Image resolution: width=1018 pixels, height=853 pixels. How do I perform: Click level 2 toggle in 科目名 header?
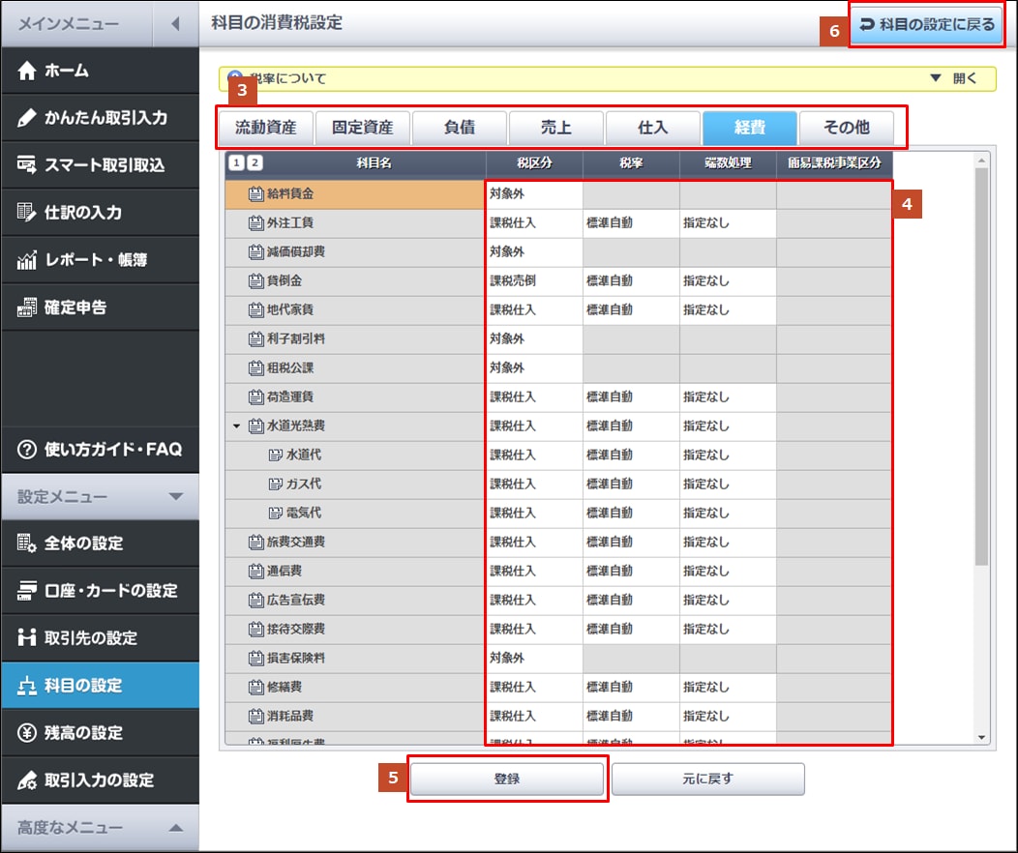(x=254, y=162)
